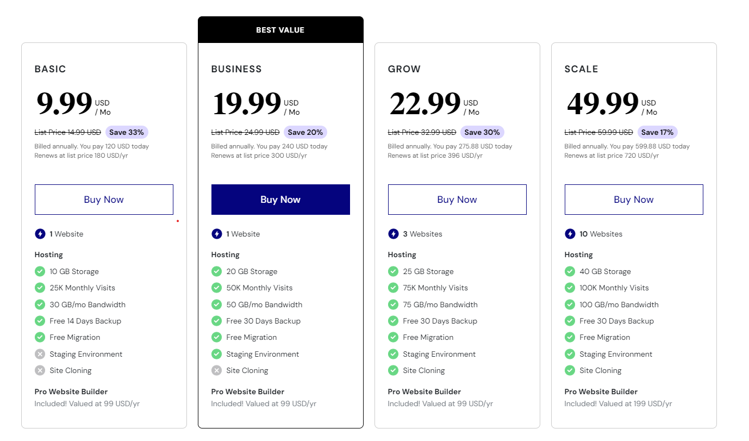Screen dimensions: 749x441
Task: Click green check beside 100 GB/mo Bandwidth
Action: [x=570, y=305]
